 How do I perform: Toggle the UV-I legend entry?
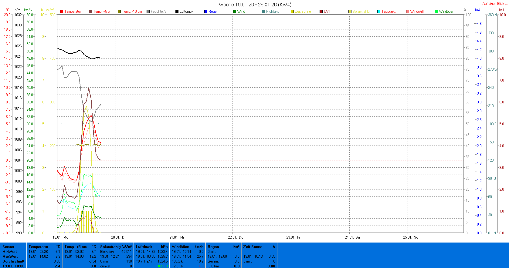pos(327,12)
